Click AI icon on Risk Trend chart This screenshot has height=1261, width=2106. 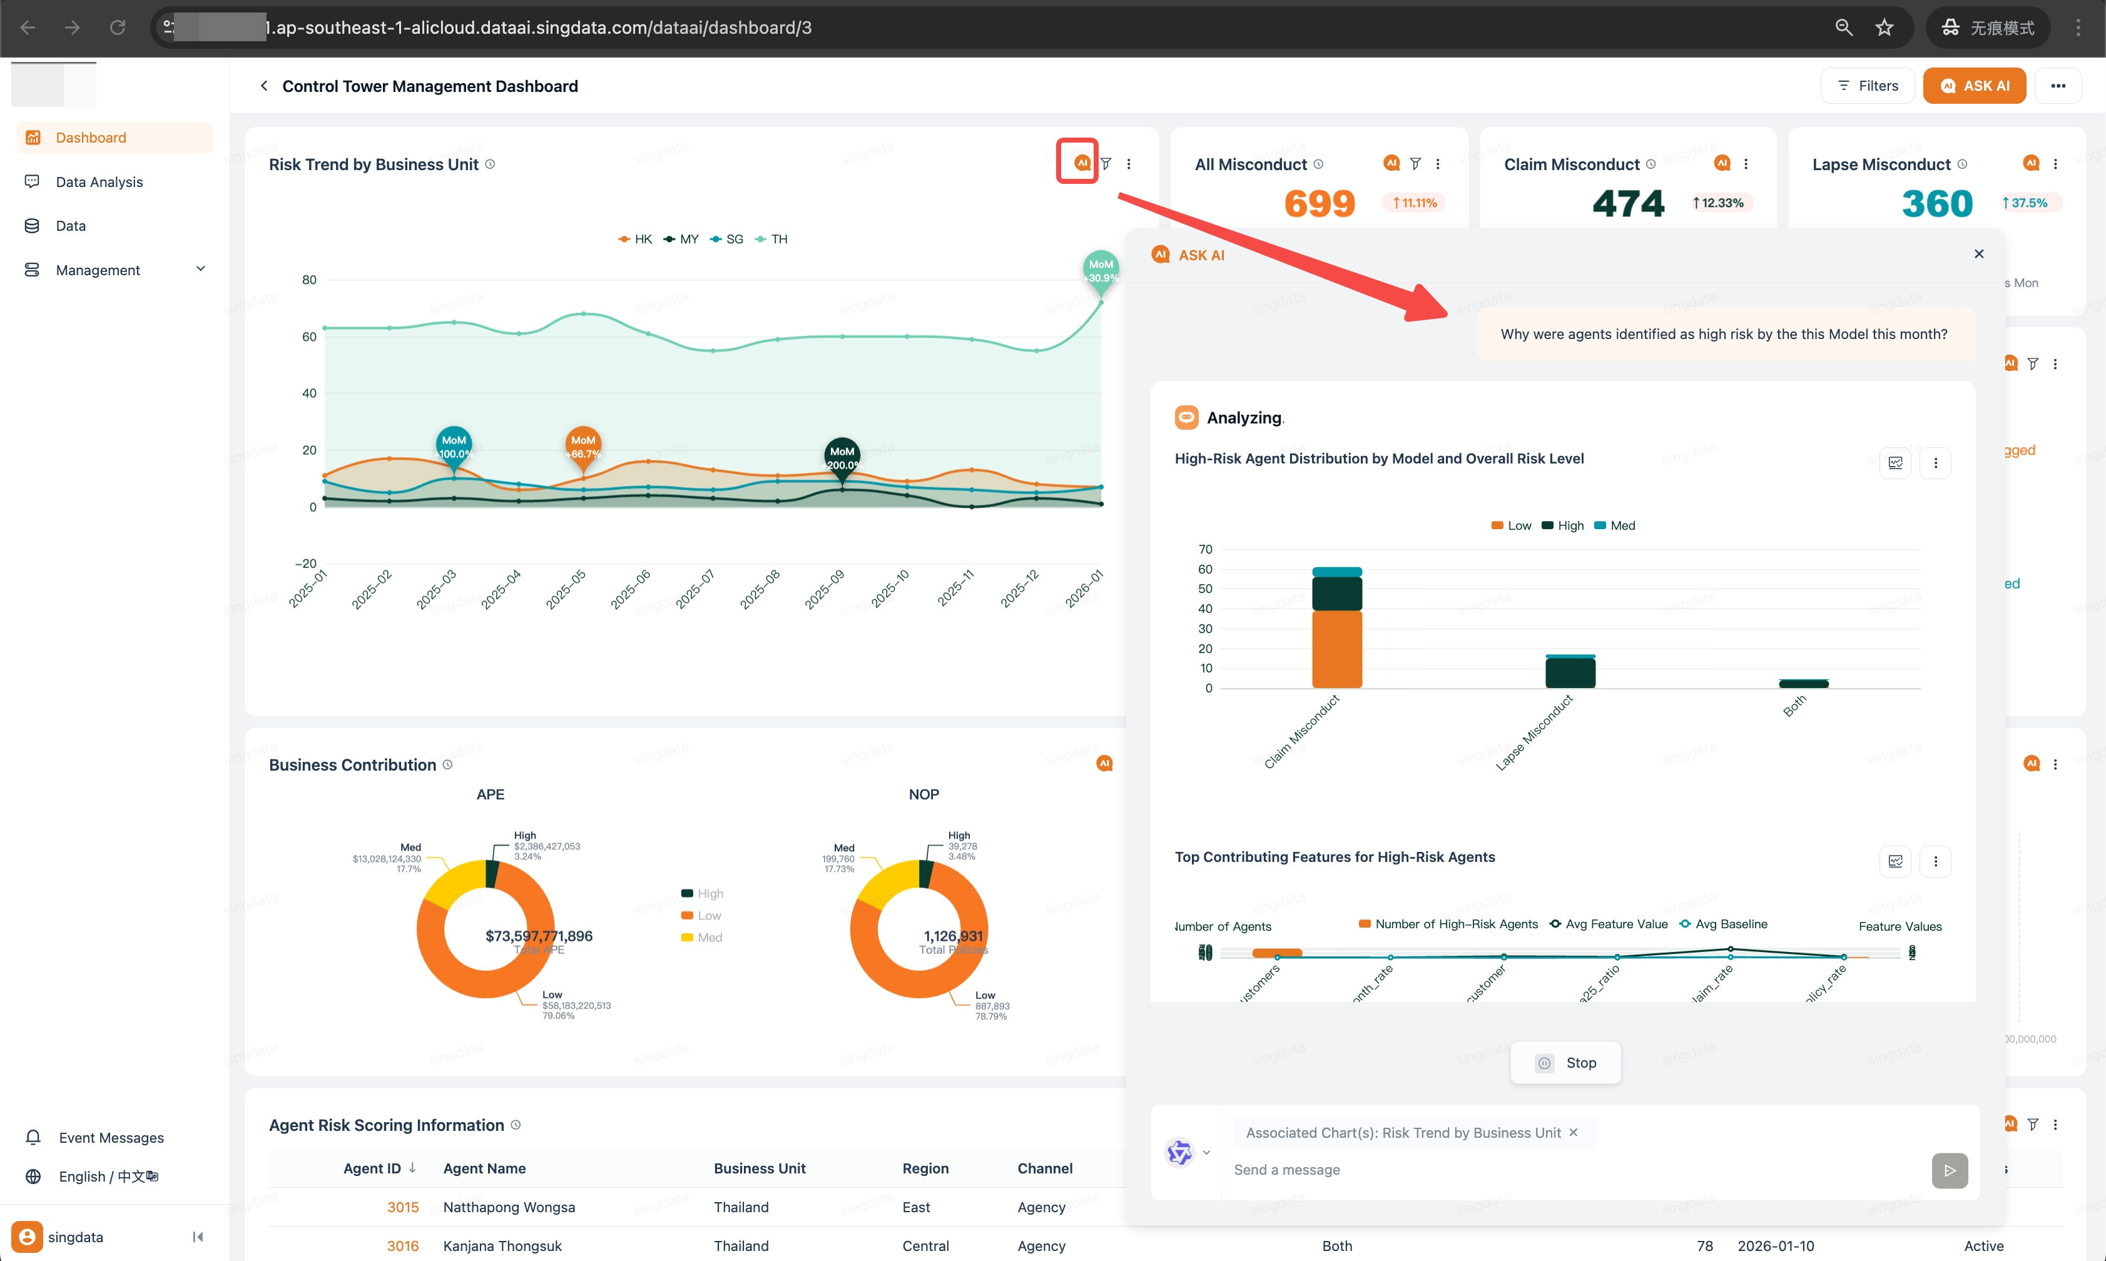coord(1081,163)
